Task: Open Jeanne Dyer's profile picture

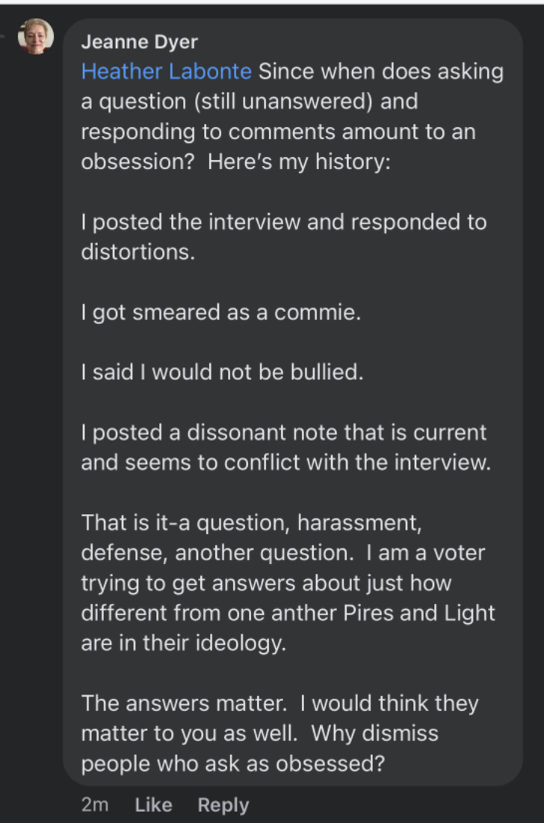Action: [36, 36]
